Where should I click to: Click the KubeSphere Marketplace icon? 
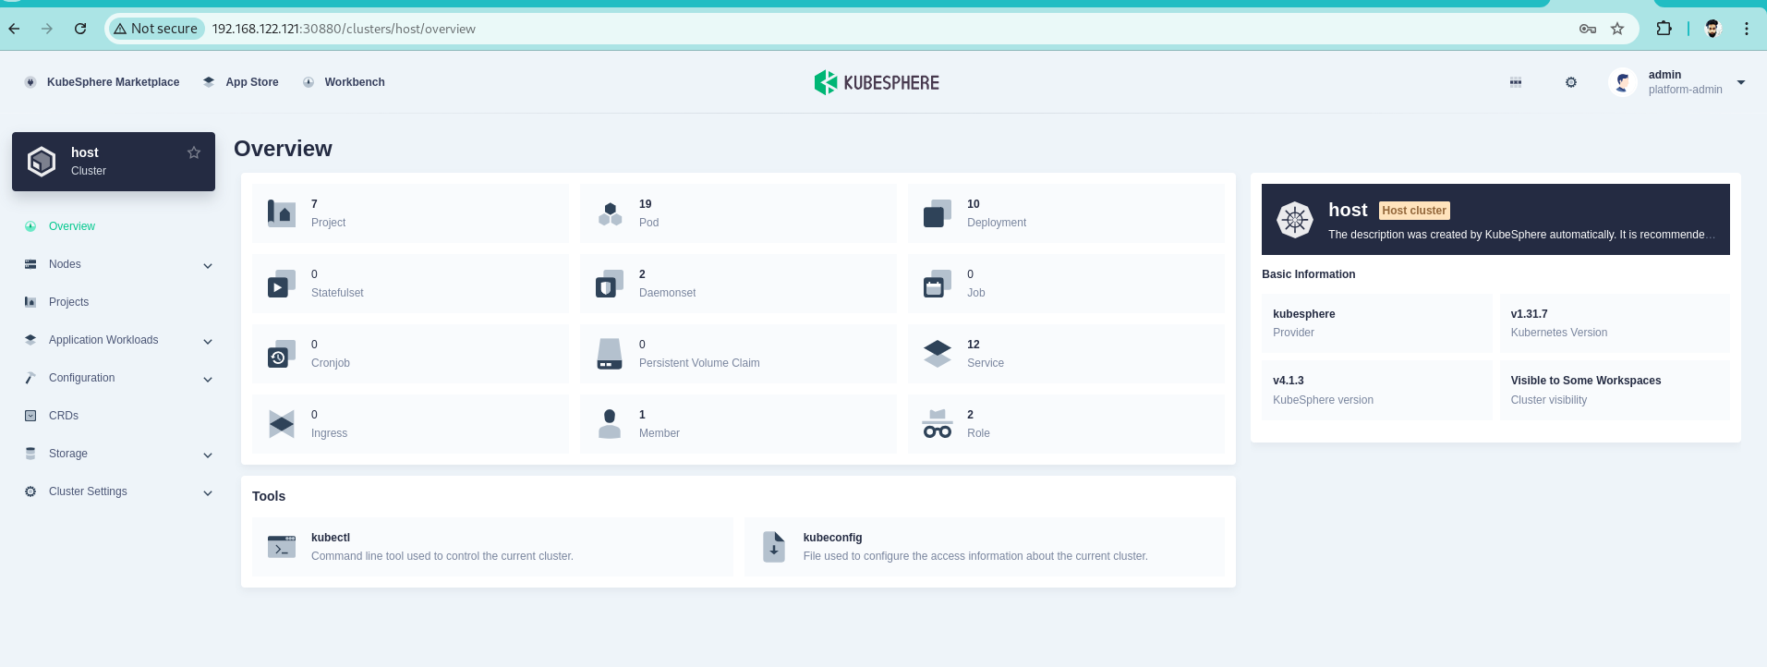click(x=30, y=82)
